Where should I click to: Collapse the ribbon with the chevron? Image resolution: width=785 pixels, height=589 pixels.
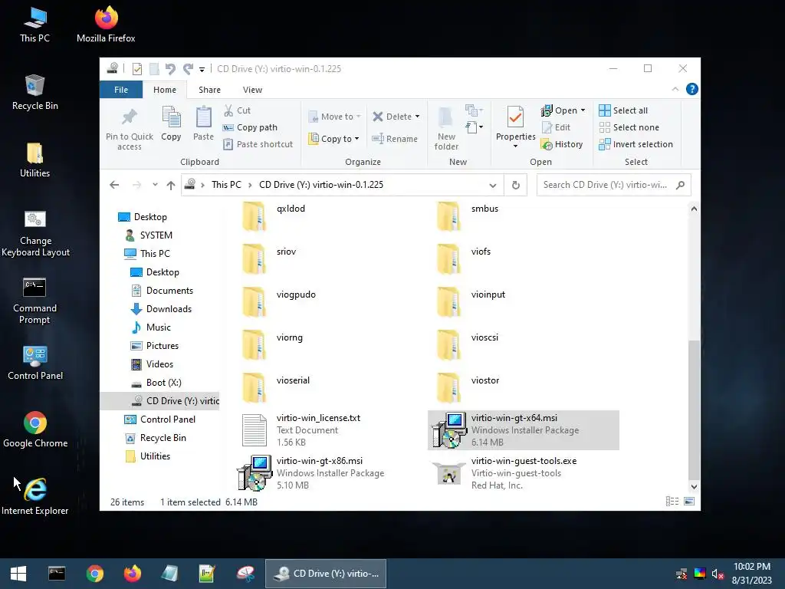(x=675, y=89)
